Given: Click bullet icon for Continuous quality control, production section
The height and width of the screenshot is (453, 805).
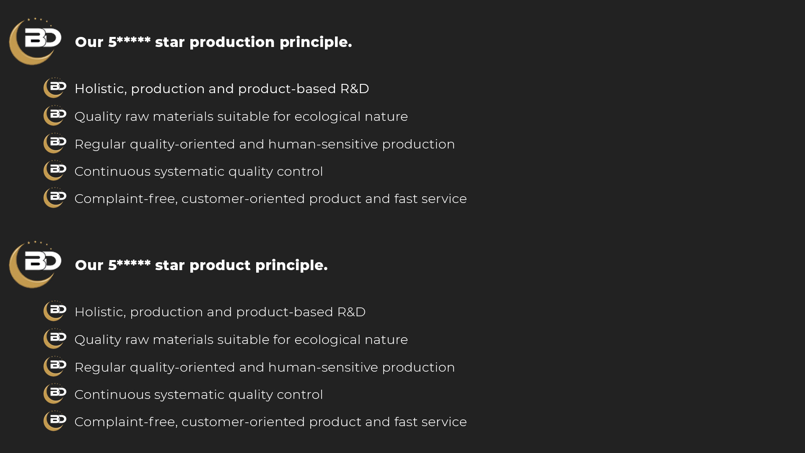Looking at the screenshot, I should tap(55, 170).
